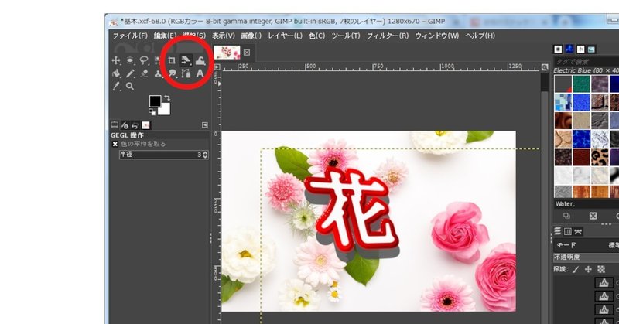Select the Pencil paint tool
This screenshot has height=324, width=619.
tap(130, 73)
